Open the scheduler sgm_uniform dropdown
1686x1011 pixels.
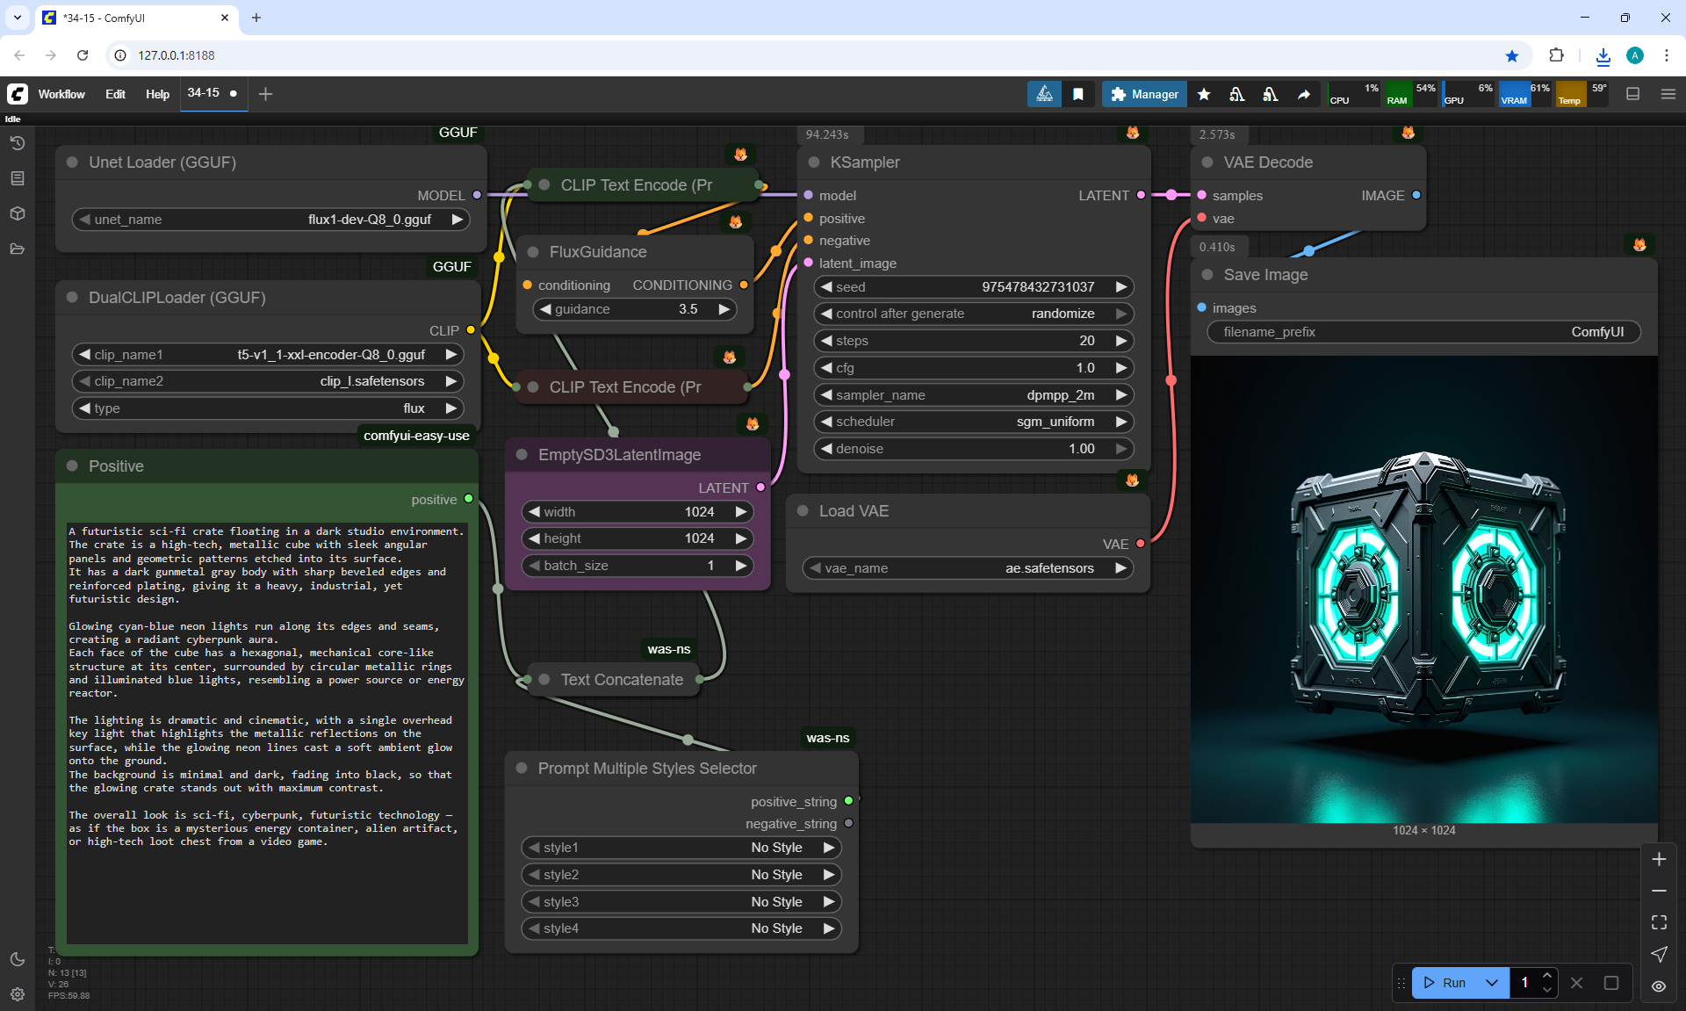tap(973, 422)
